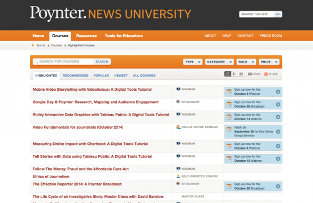Open Home text link in breadcrumb
Image resolution: width=313 pixels, height=203 pixels.
[x=41, y=45]
